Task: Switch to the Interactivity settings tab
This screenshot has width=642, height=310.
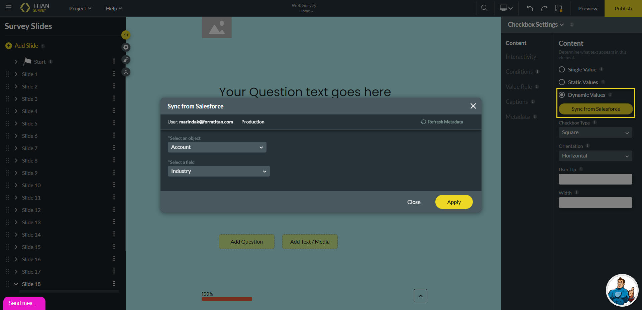Action: [x=521, y=57]
